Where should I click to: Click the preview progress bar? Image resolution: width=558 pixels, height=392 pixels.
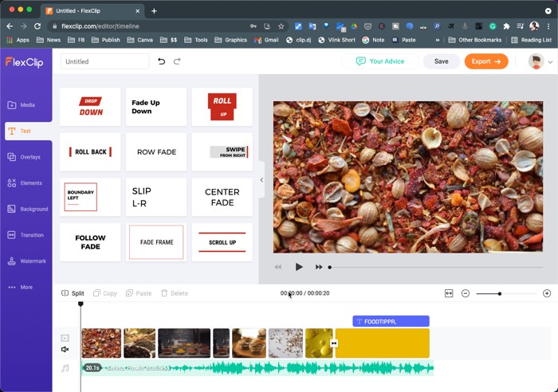pyautogui.click(x=436, y=267)
